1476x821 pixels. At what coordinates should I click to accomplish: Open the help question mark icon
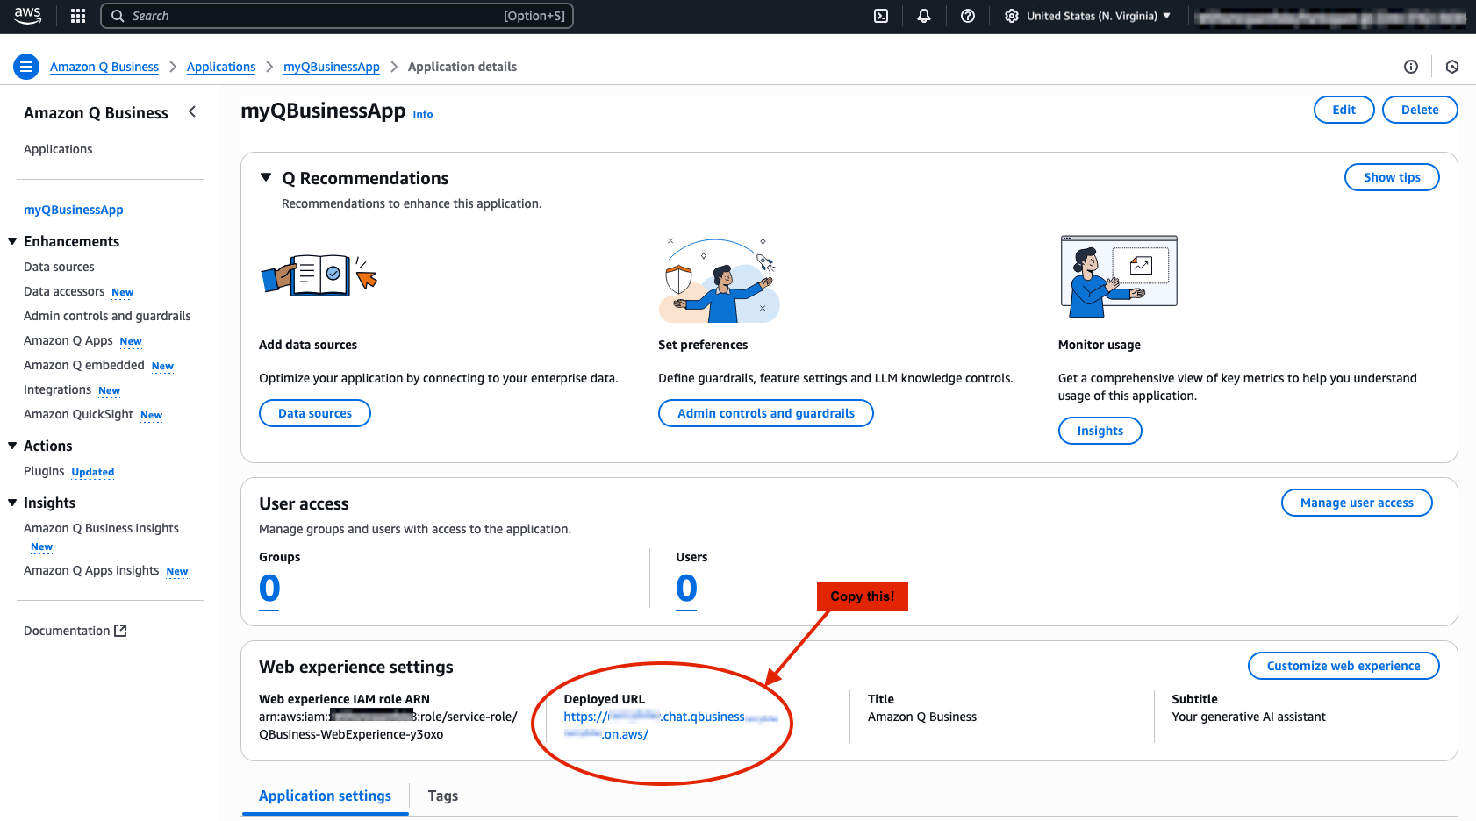[x=968, y=16]
